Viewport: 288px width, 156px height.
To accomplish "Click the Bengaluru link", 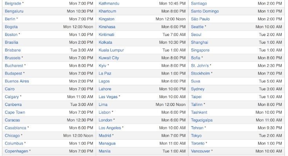I will (x=14, y=11).
